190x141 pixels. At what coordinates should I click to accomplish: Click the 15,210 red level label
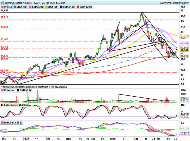pos(4,17)
